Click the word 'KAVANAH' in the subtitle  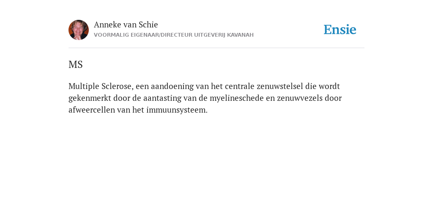[x=240, y=35]
